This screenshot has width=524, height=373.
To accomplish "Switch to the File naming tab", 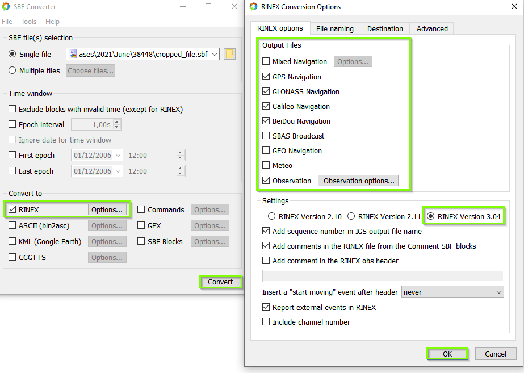I will point(335,29).
